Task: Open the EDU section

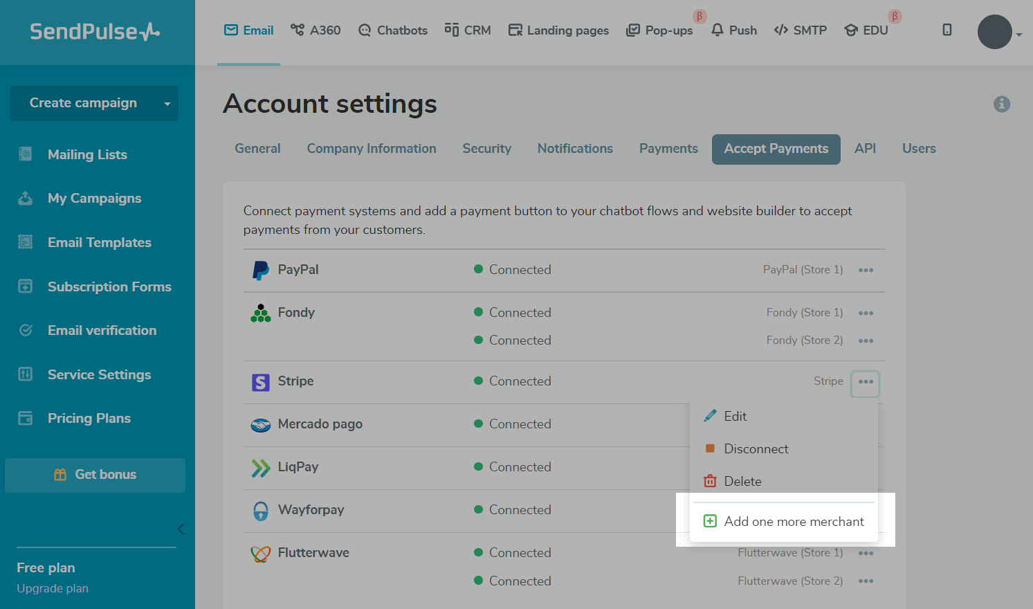Action: click(866, 30)
